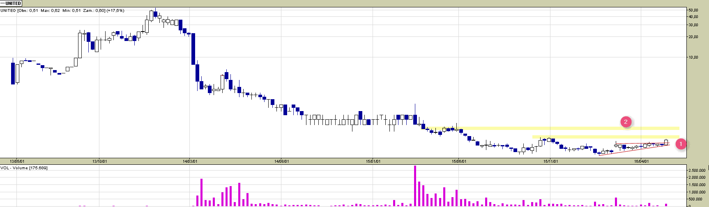Click the 16/04/01 date axis label
The height and width of the screenshot is (207, 709).
(641, 162)
